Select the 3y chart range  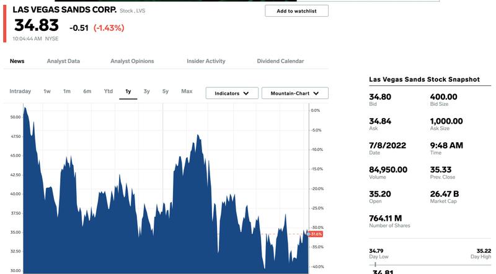(146, 91)
